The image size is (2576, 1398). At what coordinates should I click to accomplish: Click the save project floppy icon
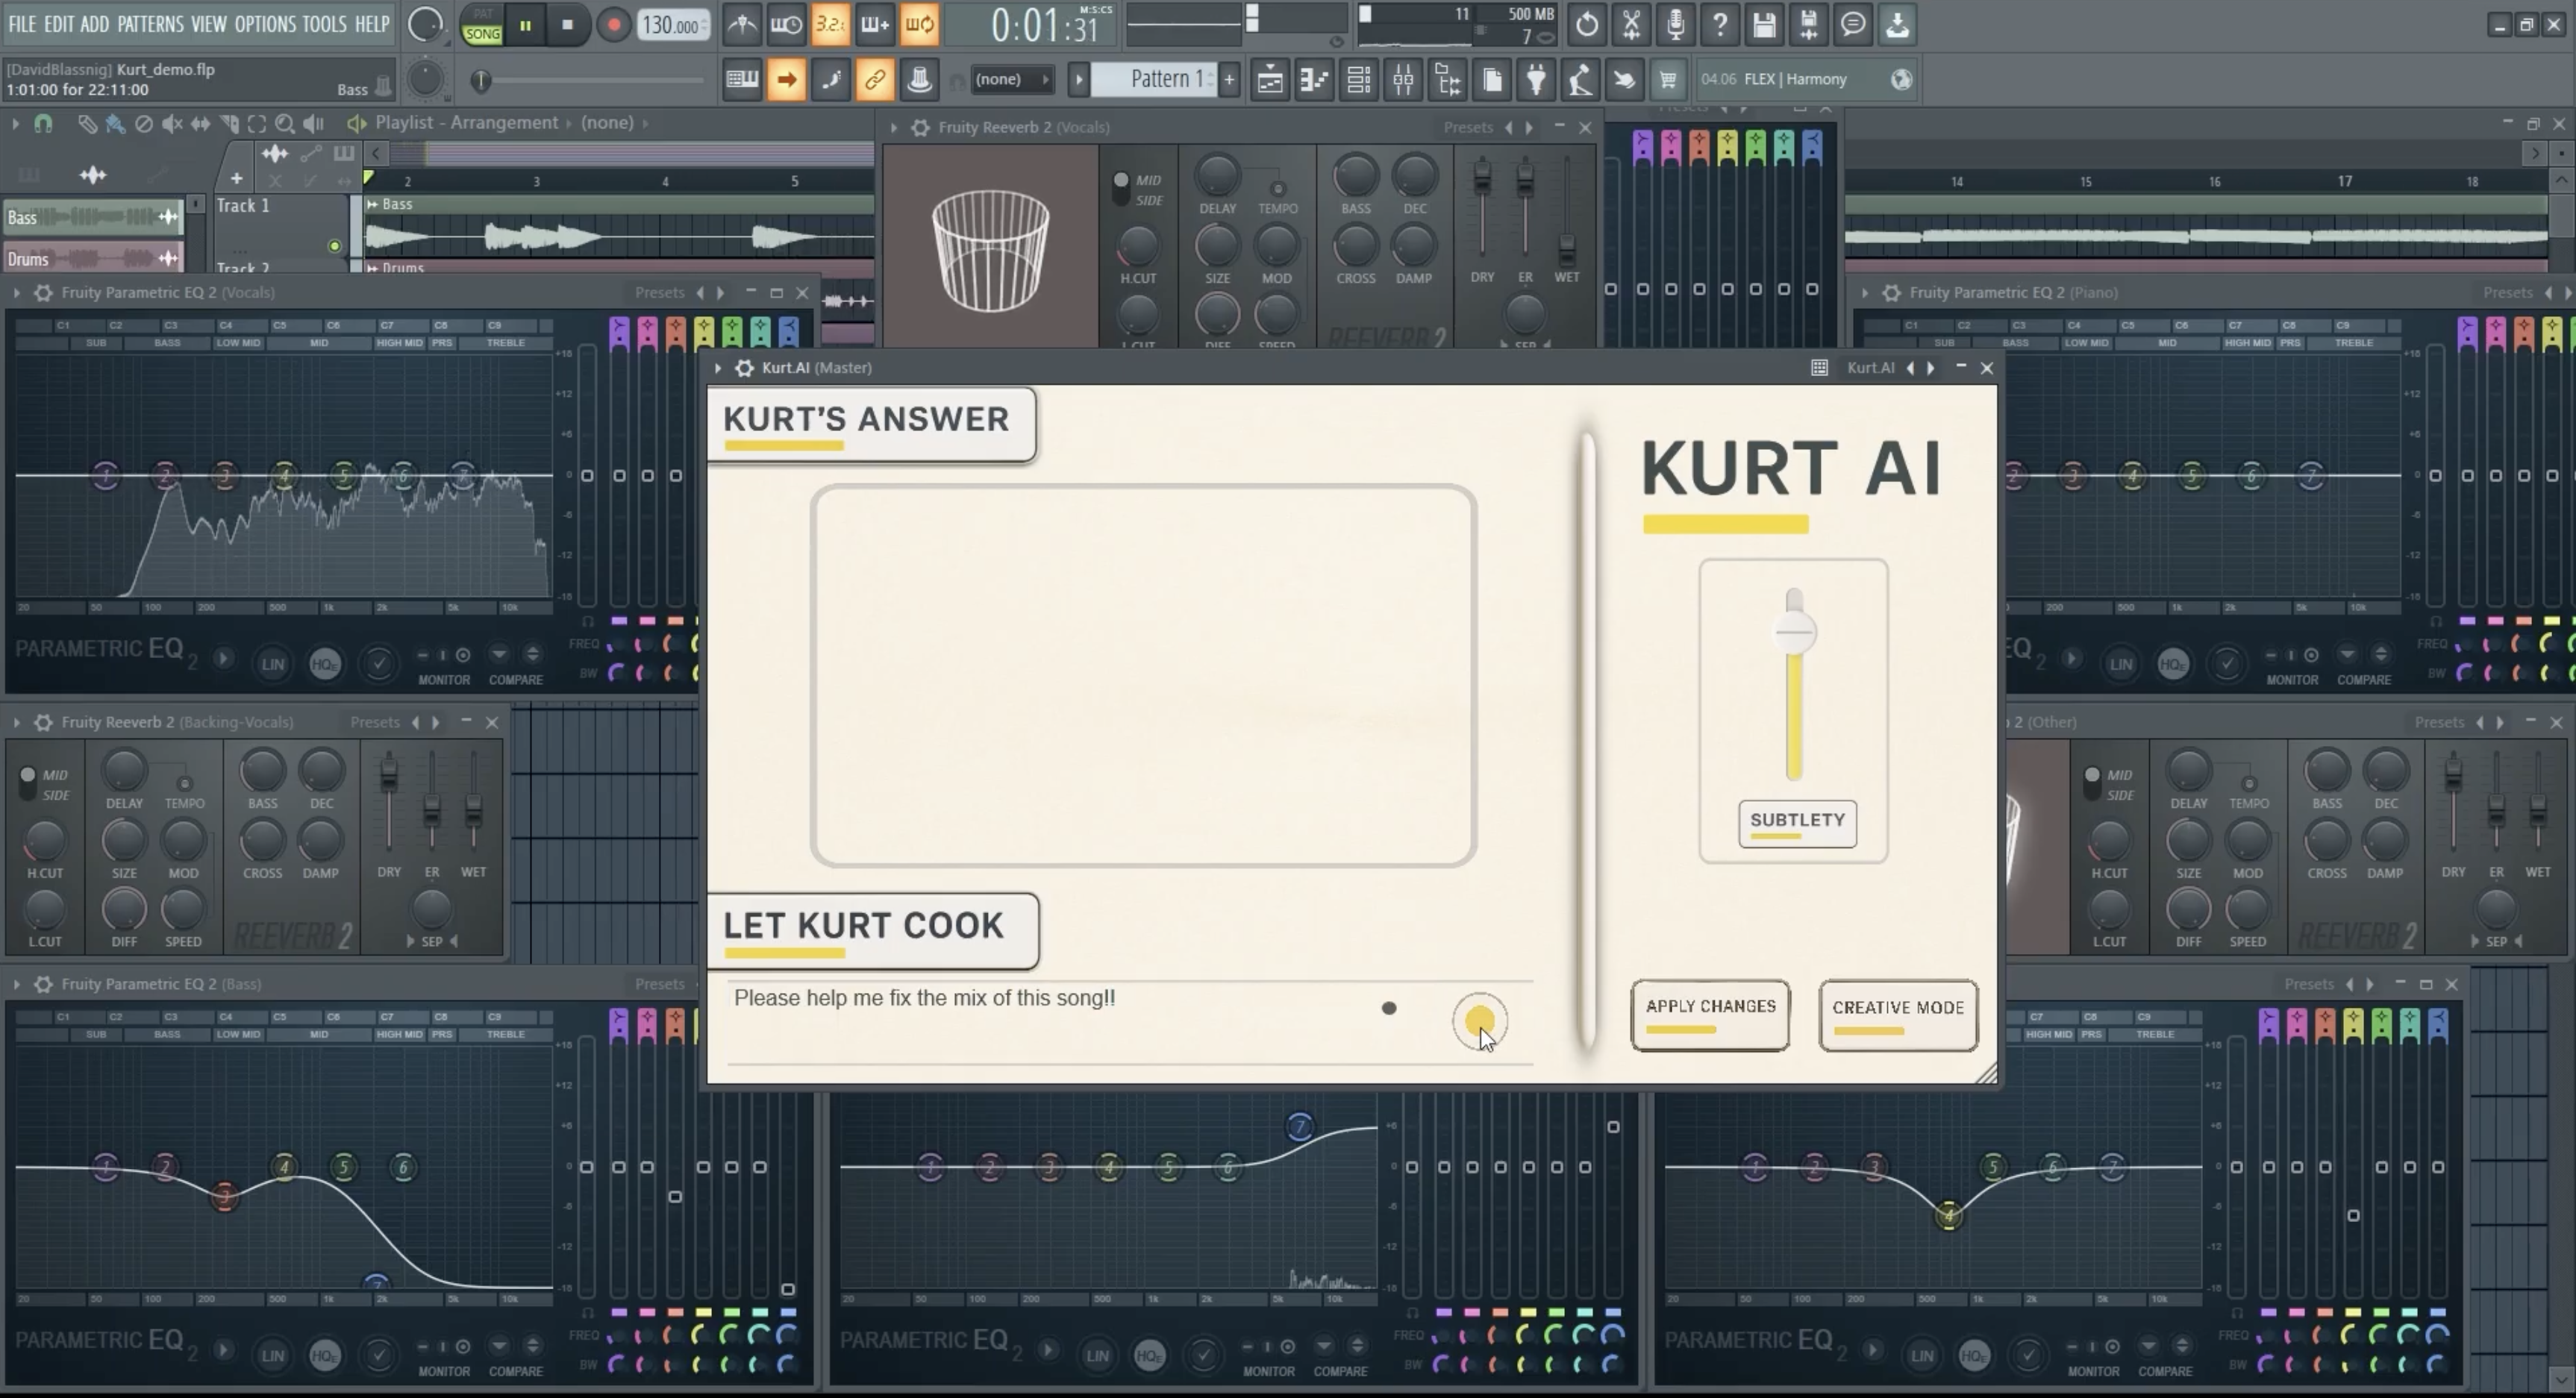1764,25
